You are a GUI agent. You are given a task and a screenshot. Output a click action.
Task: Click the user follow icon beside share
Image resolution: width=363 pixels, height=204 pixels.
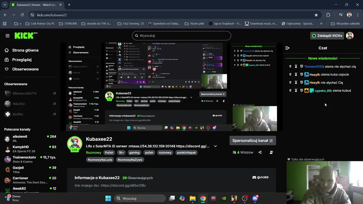(x=271, y=152)
